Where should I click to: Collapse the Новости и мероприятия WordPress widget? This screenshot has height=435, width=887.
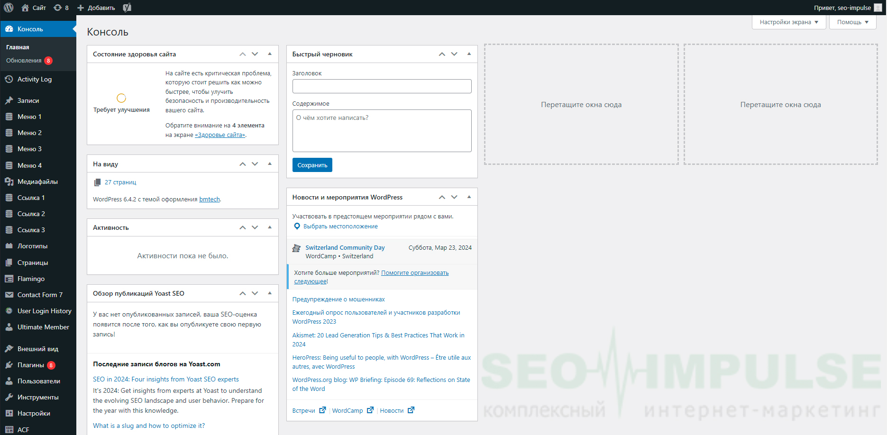tap(469, 197)
